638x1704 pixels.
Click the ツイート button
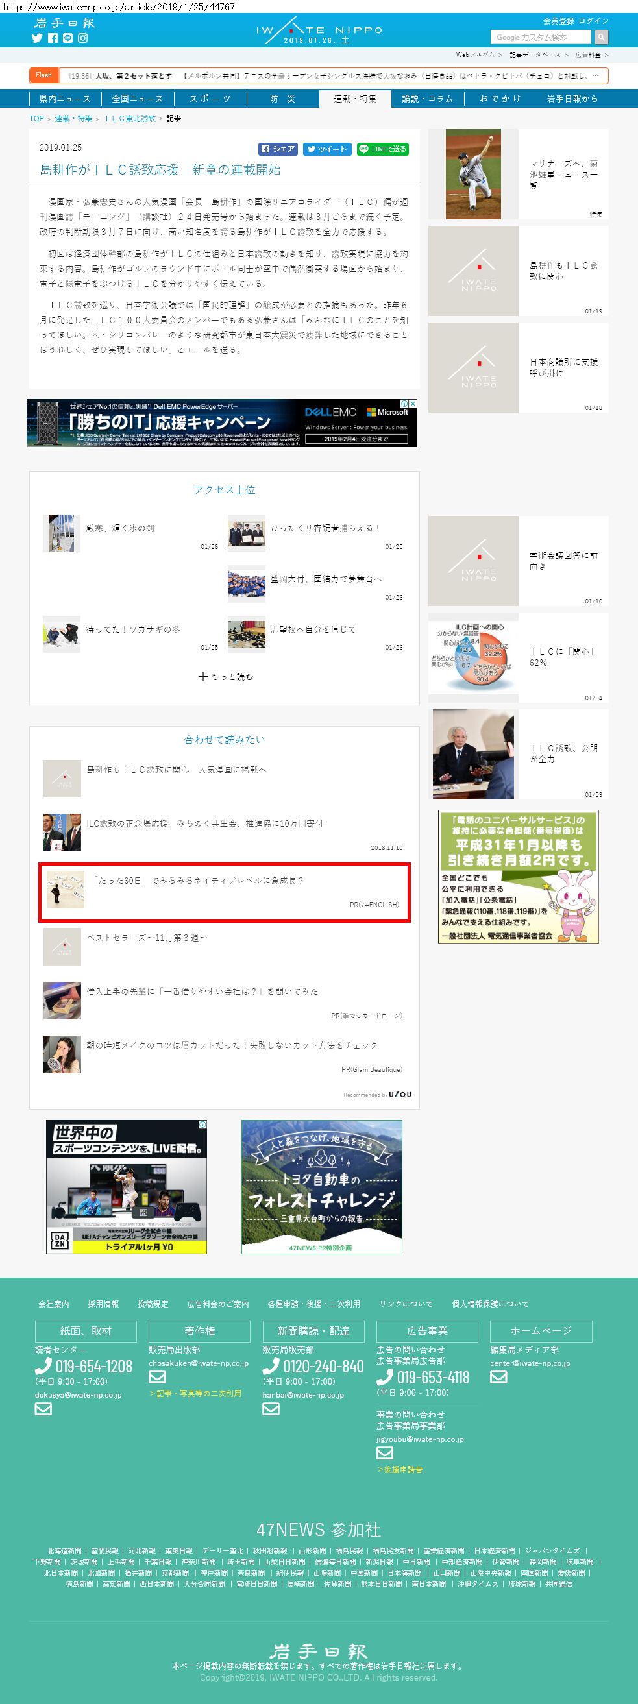click(327, 149)
